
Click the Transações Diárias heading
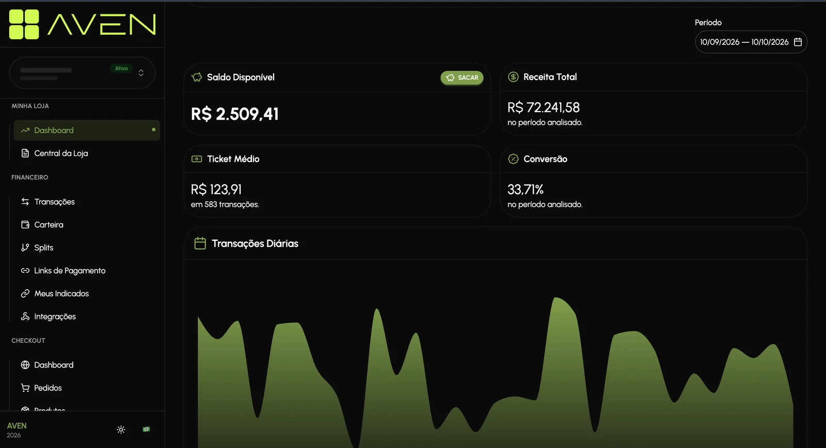(x=255, y=244)
